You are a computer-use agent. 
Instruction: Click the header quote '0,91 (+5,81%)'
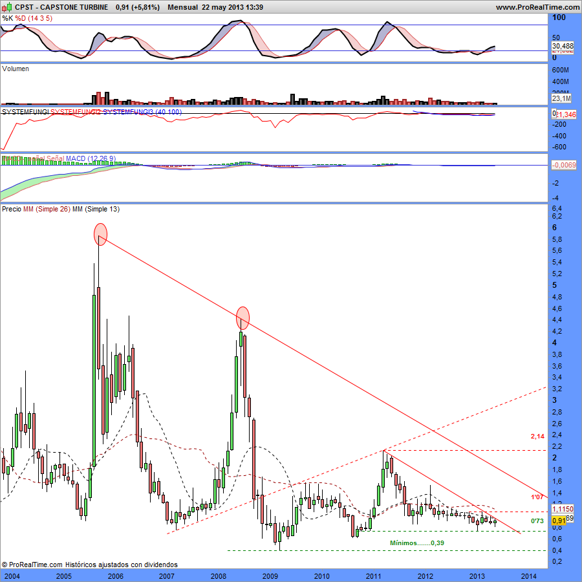click(x=138, y=7)
